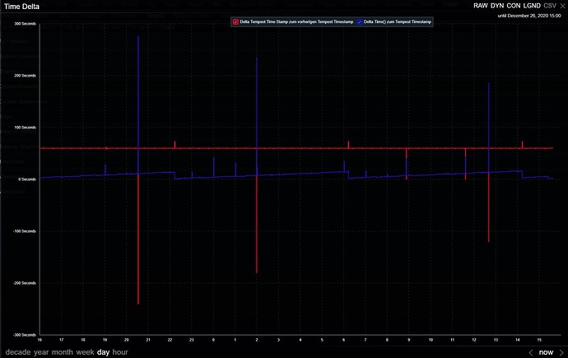Click legend text 'Delta Time() zum Tempest Timestamp'
The width and height of the screenshot is (568, 358).
click(x=398, y=21)
